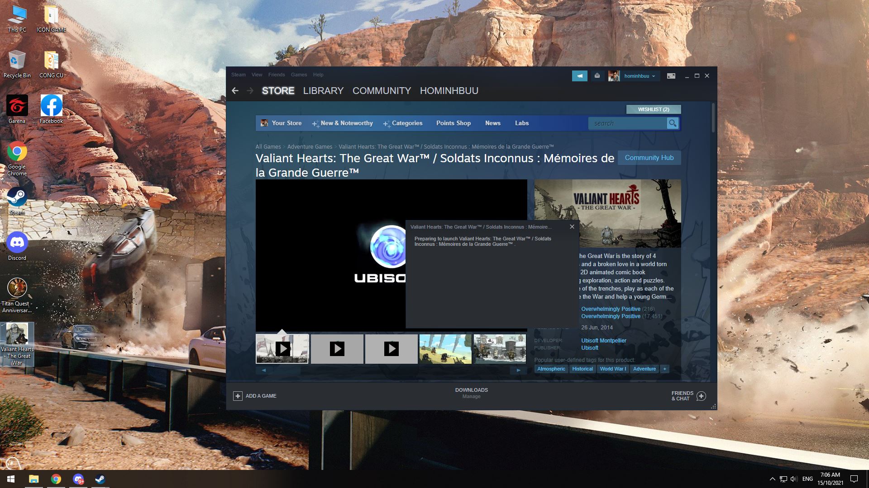
Task: Click the Community Hub button
Action: pos(649,158)
